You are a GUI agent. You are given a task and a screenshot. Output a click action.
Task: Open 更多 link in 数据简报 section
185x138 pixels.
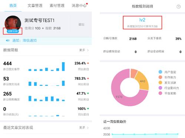click(82, 50)
